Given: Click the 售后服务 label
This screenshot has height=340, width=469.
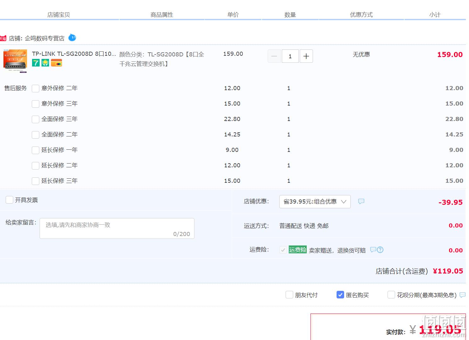Looking at the screenshot, I should [x=15, y=88].
